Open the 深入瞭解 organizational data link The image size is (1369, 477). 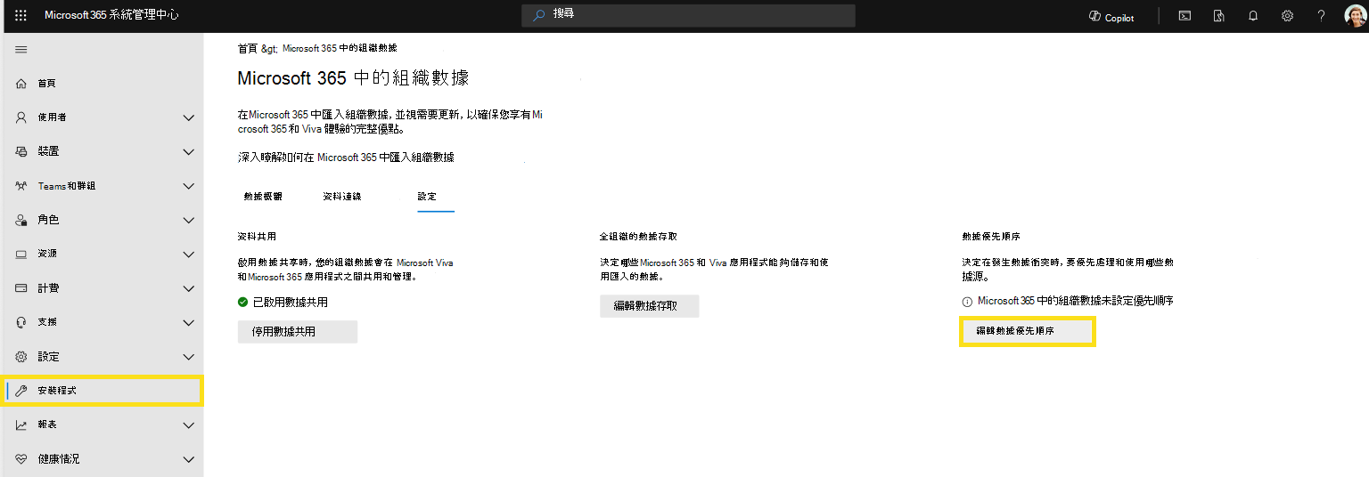346,158
